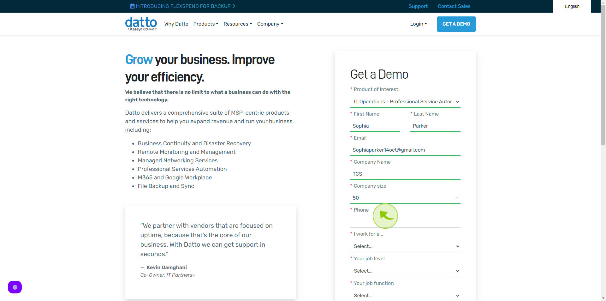Click the Email input field

point(405,150)
